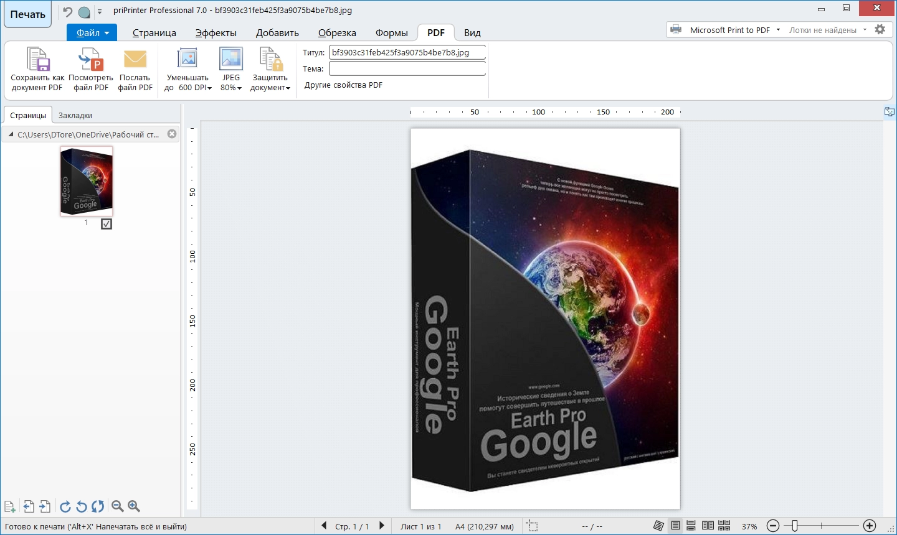Click the Save as PDF document icon
Screen dimensions: 897x535
click(37, 60)
